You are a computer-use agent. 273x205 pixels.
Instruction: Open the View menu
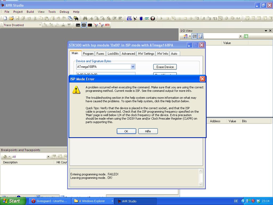pos(41,12)
